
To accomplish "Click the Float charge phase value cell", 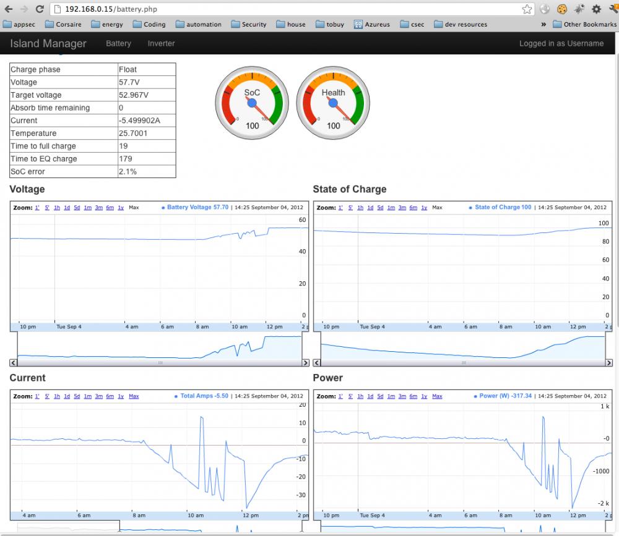I will [x=147, y=69].
